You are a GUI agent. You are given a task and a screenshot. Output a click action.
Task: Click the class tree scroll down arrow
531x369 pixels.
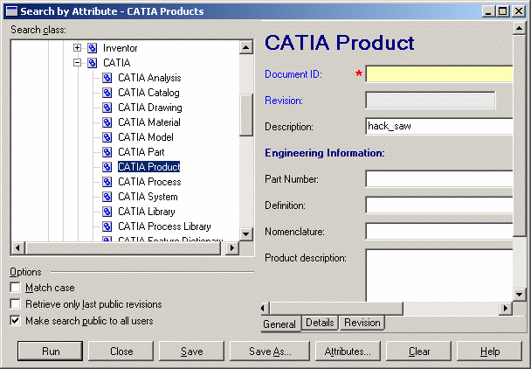coord(246,233)
